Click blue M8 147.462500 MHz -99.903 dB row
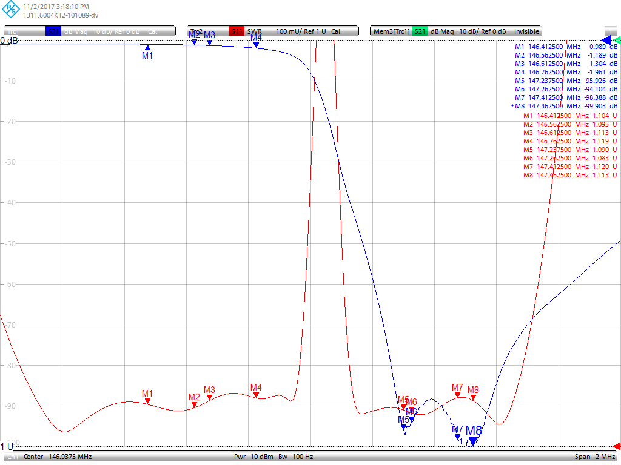 click(566, 106)
